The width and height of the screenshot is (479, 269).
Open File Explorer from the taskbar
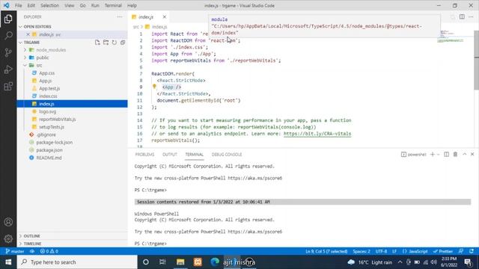pyautogui.click(x=180, y=262)
